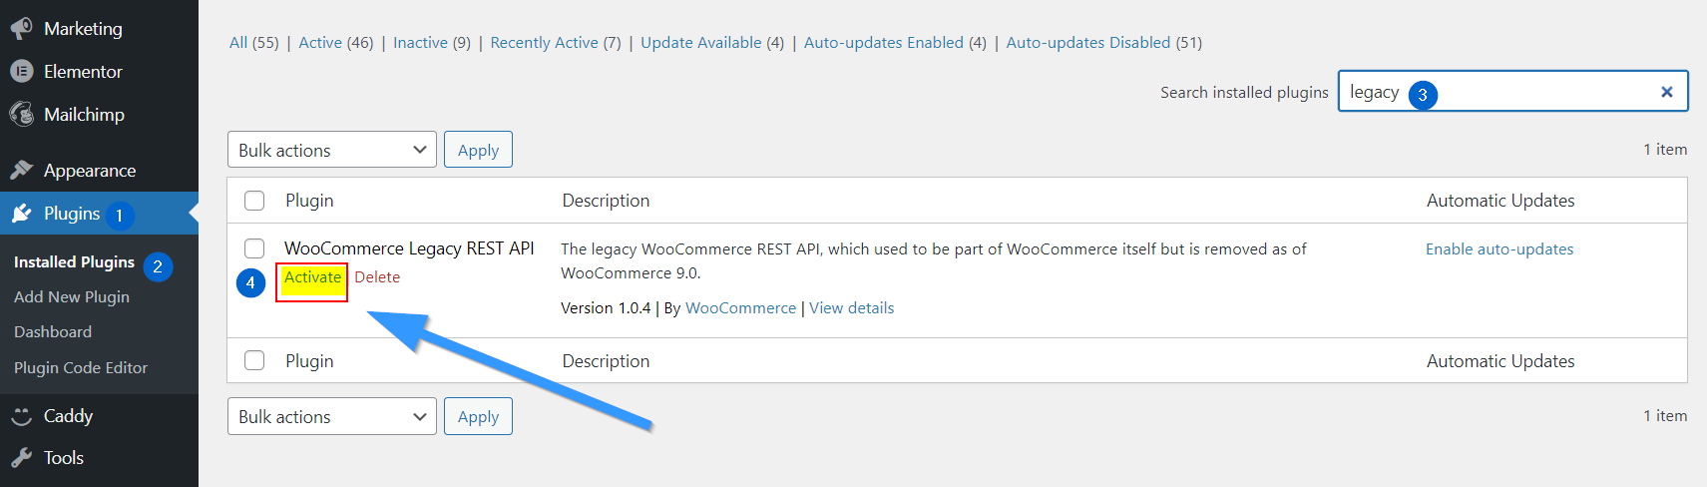Click the top Apply button
The image size is (1707, 487).
point(478,150)
